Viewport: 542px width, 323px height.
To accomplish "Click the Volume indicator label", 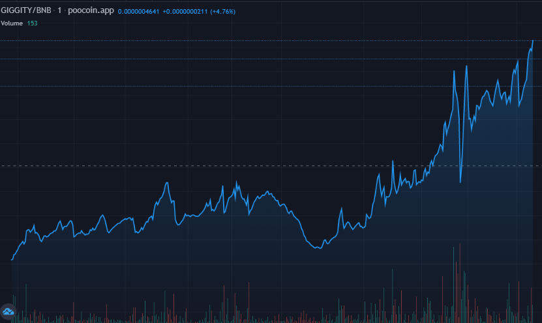I will tap(12, 23).
